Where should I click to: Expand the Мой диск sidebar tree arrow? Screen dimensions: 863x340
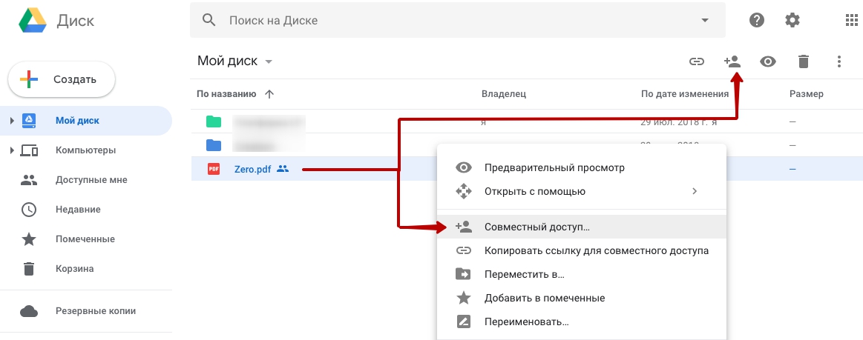12,120
